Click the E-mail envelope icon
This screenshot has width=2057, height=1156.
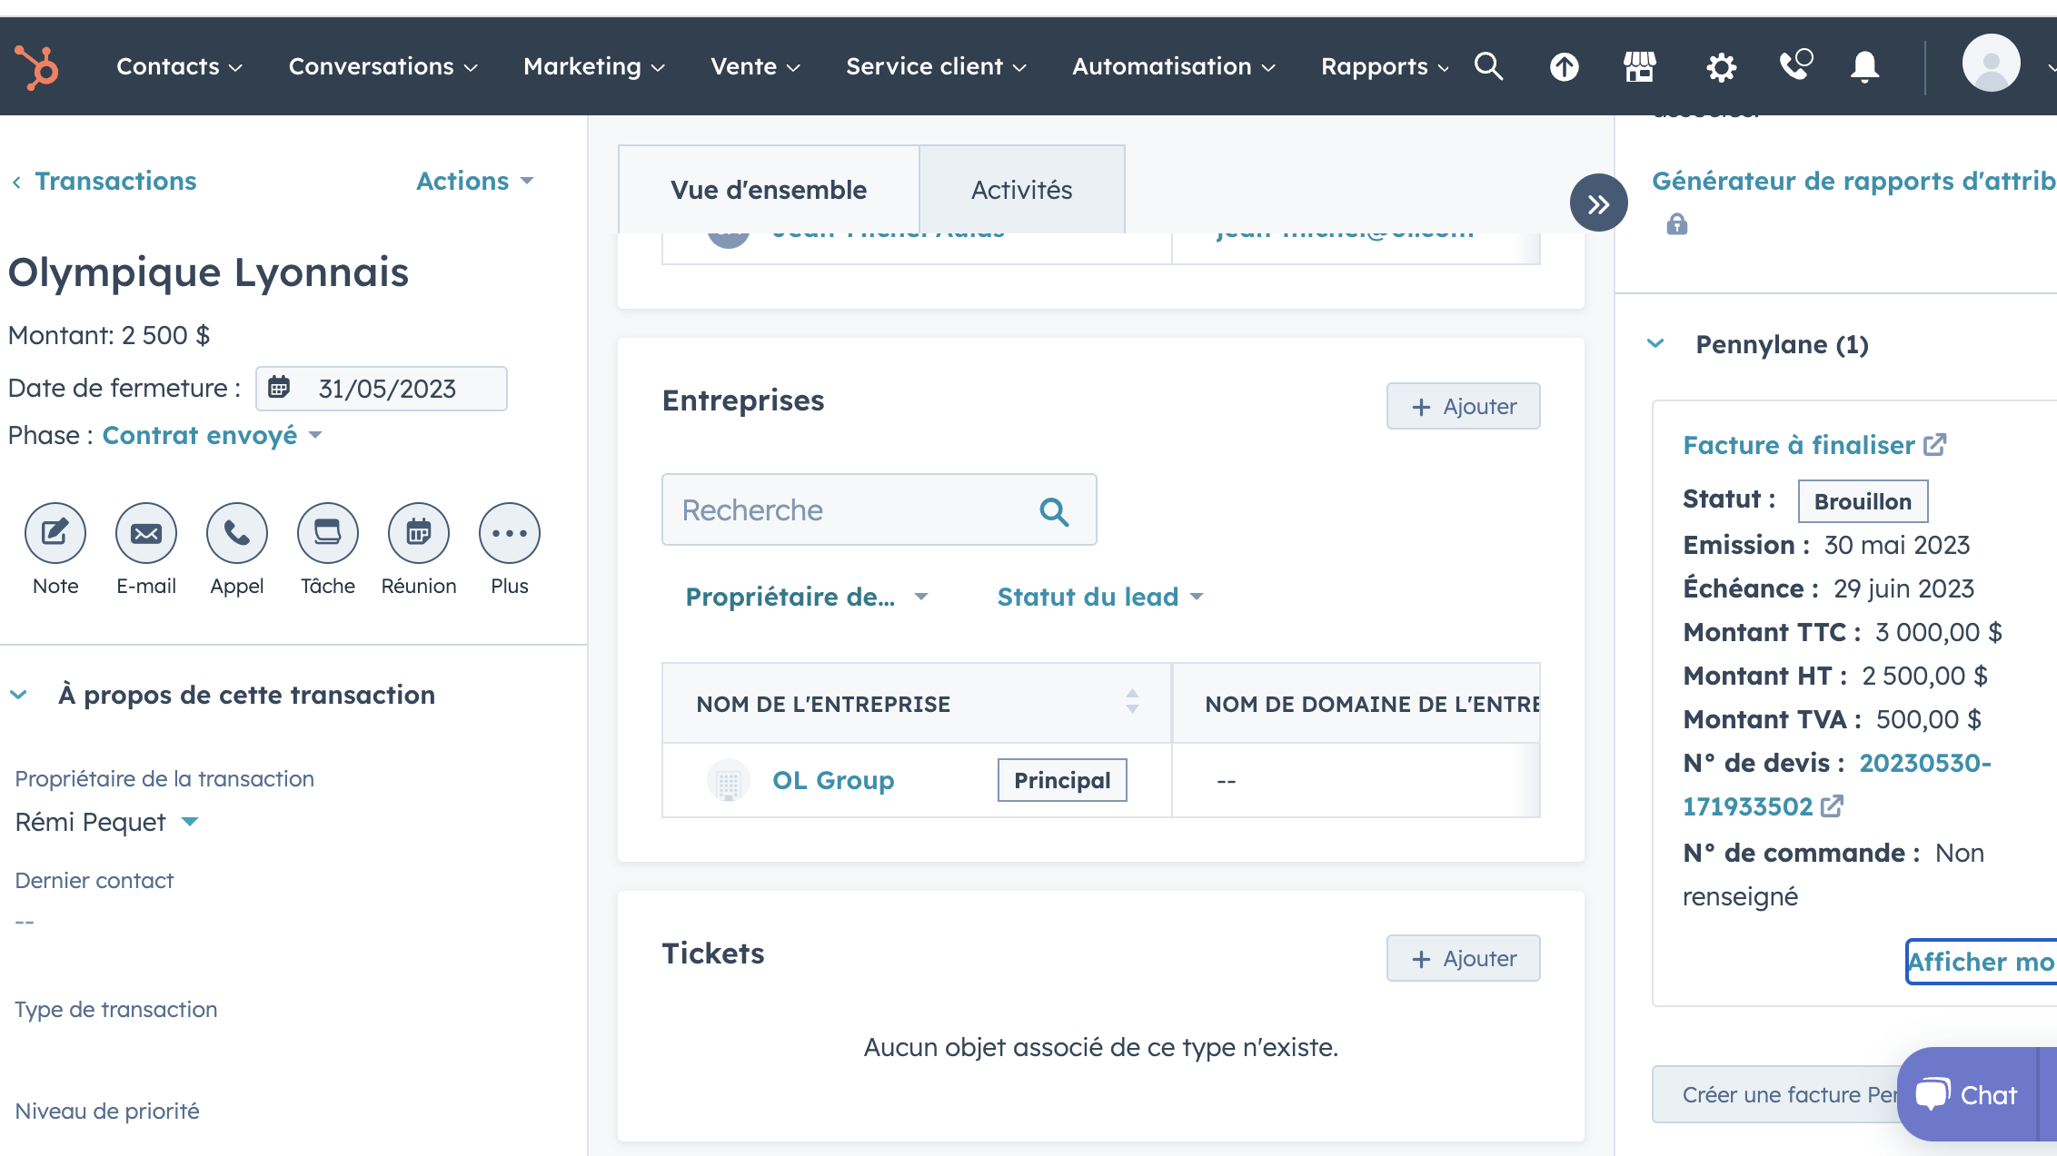tap(146, 533)
